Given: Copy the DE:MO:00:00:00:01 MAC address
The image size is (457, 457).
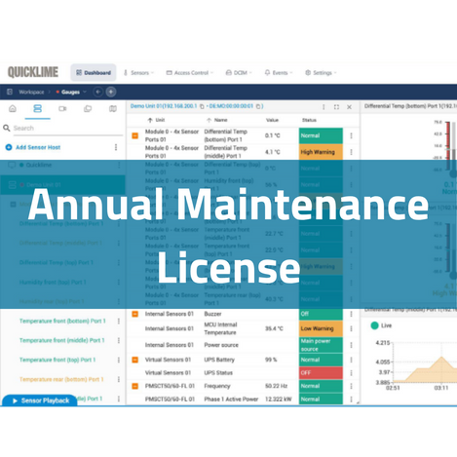Looking at the screenshot, I should point(258,106).
